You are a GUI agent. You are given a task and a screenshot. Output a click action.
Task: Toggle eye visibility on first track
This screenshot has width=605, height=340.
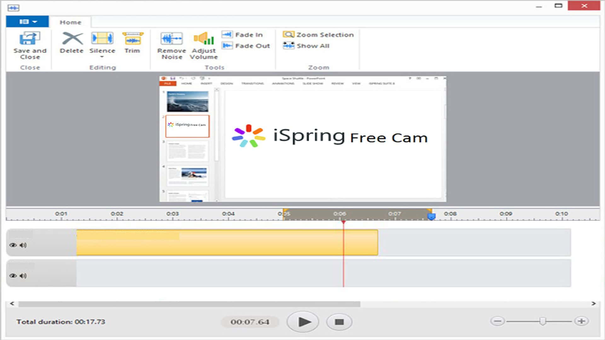click(x=13, y=245)
